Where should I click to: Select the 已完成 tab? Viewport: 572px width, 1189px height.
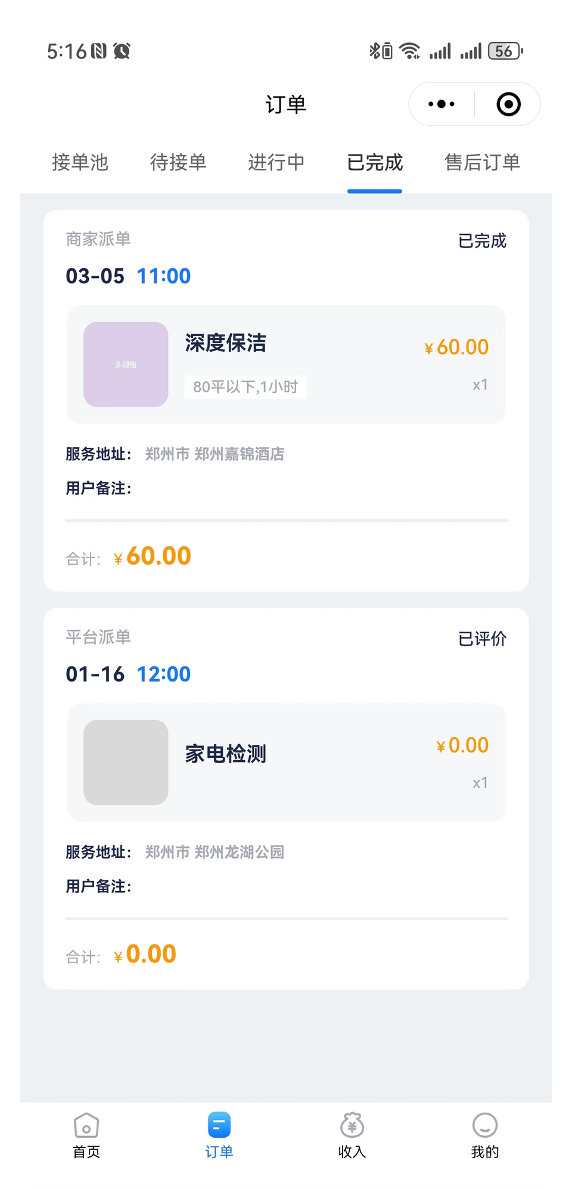coord(375,162)
